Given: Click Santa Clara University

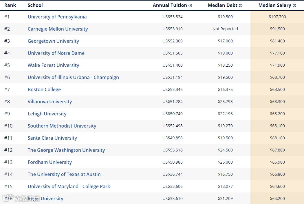Looking at the screenshot, I should coord(52,138).
